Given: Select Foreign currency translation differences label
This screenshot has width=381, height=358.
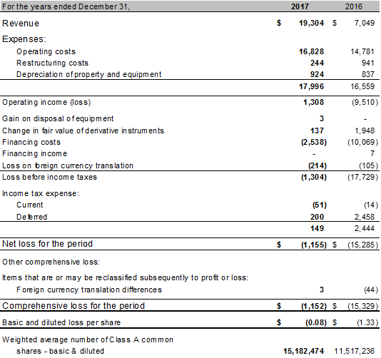Looking at the screenshot, I should pos(89,290).
